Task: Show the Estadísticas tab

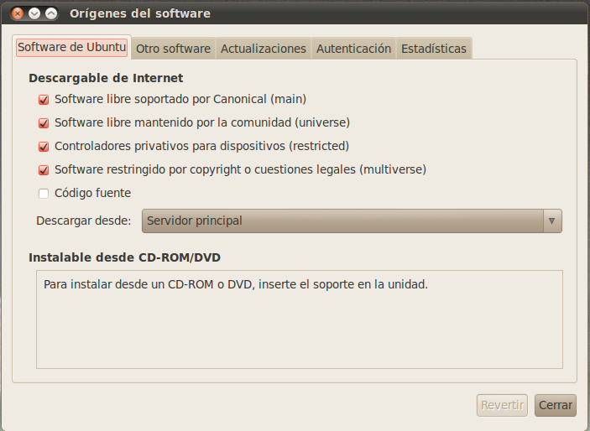Action: [x=433, y=49]
